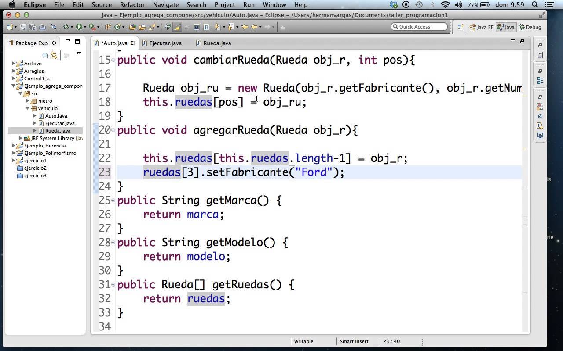563x351 pixels.
Task: Switch to the Debug perspective
Action: click(x=530, y=27)
